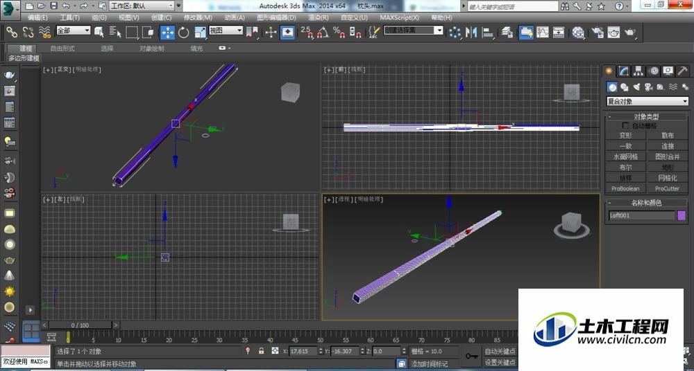Click the Select and Manipulate icon
The image size is (694, 371).
click(x=271, y=32)
